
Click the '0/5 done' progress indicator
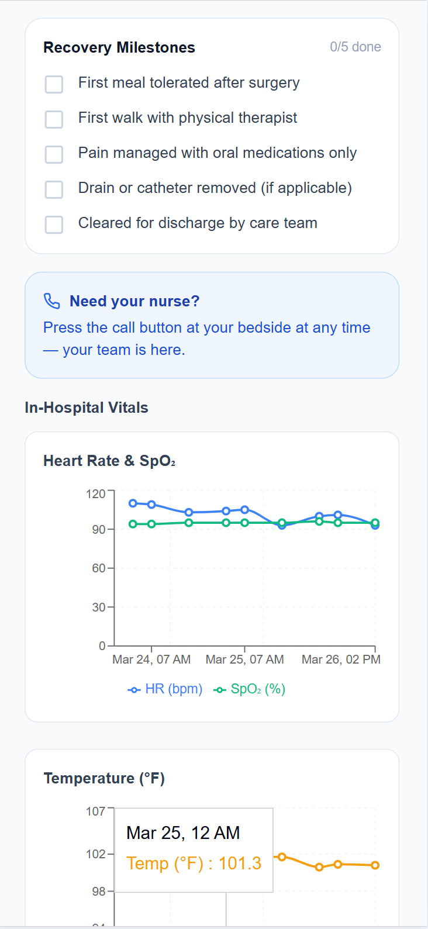(355, 47)
